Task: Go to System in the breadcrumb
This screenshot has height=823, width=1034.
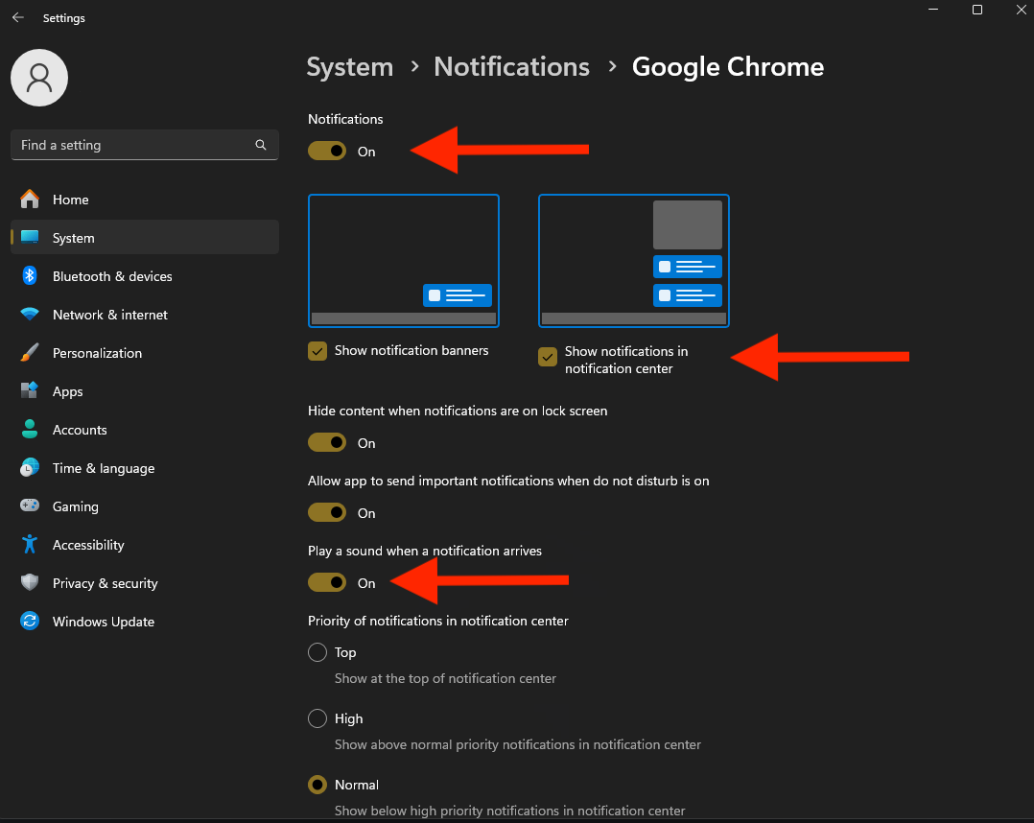Action: (350, 67)
